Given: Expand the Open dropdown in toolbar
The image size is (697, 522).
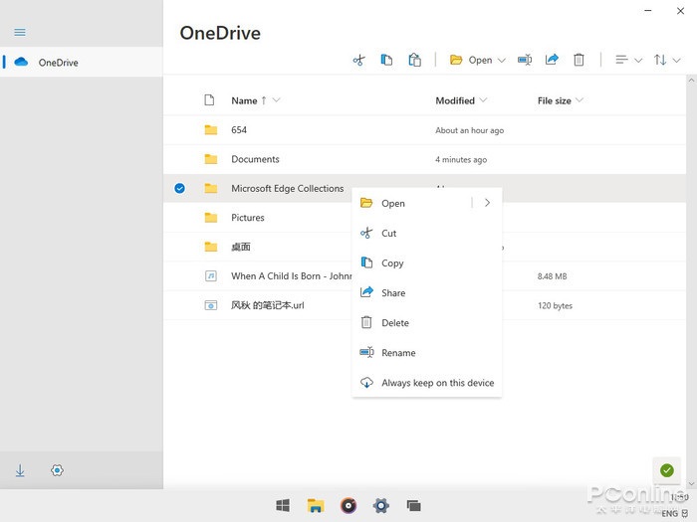Looking at the screenshot, I should click(x=502, y=60).
